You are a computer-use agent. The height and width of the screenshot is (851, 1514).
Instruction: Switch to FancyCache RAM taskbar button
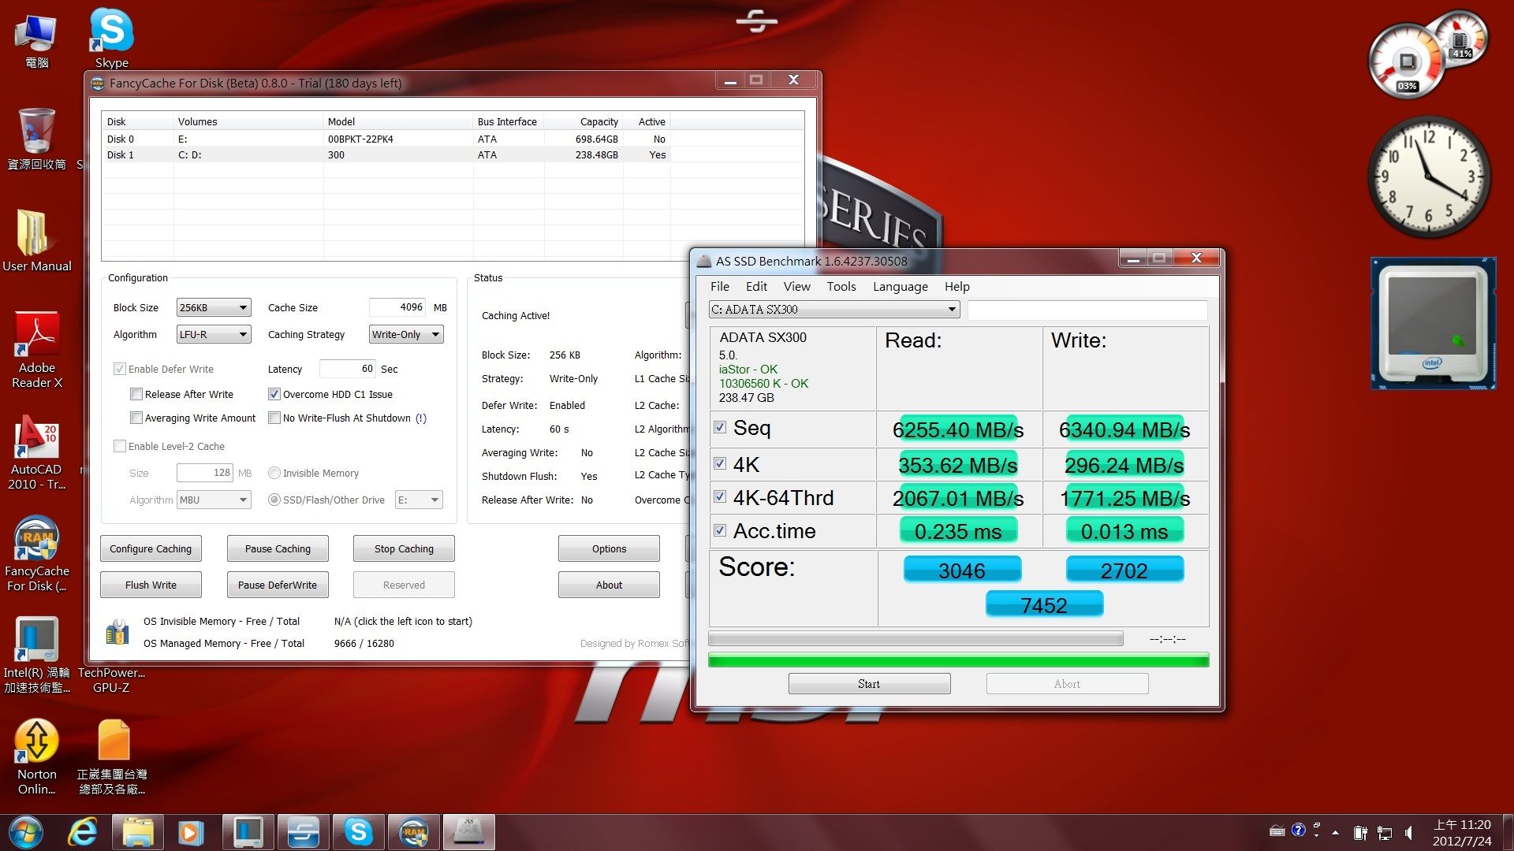(414, 832)
